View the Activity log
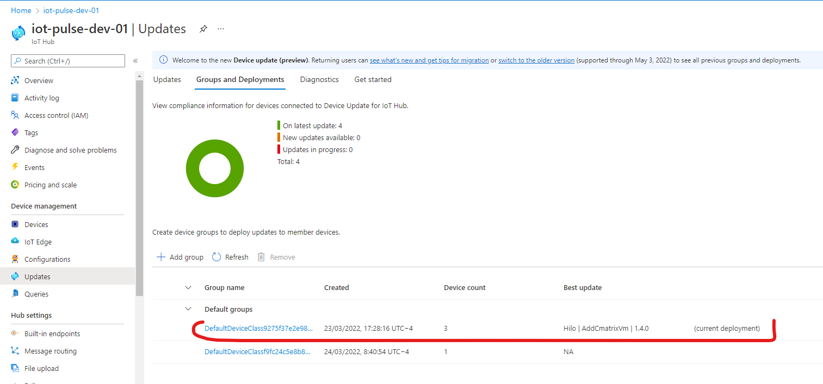Image resolution: width=823 pixels, height=384 pixels. click(x=41, y=98)
